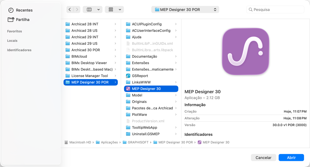
Task: Expand the BIMx Desktop Viewer chevron
Action: coord(115,63)
